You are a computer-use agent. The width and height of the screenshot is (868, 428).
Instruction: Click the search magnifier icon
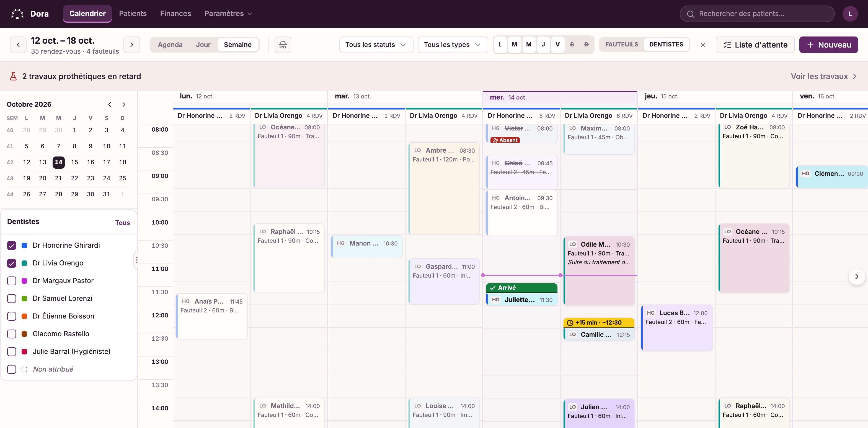pos(690,14)
